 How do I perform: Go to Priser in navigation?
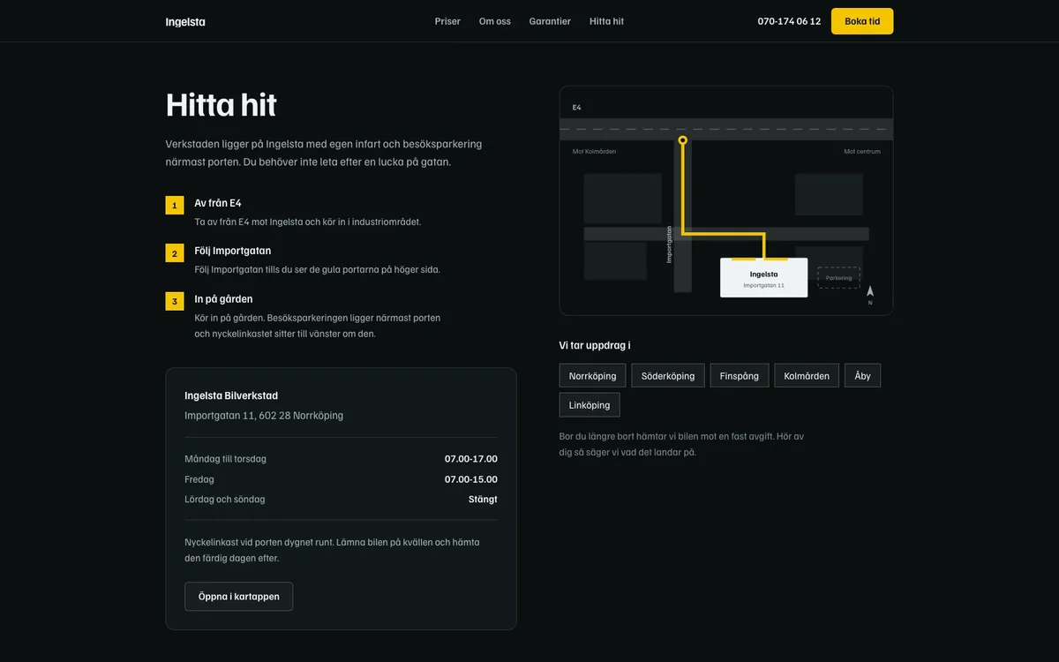click(x=447, y=21)
